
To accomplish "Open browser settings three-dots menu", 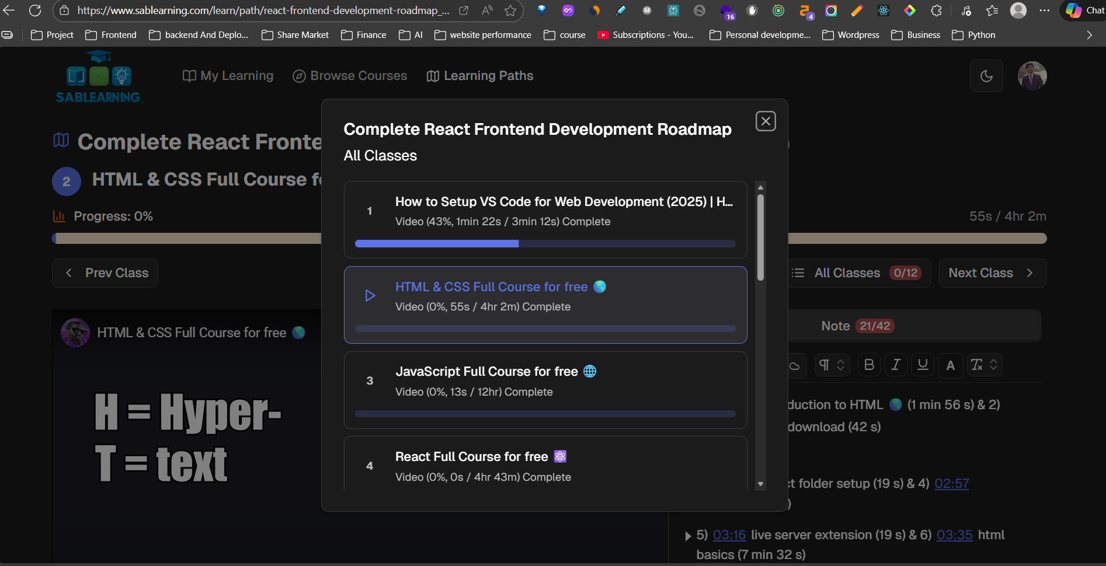I will pyautogui.click(x=1045, y=11).
